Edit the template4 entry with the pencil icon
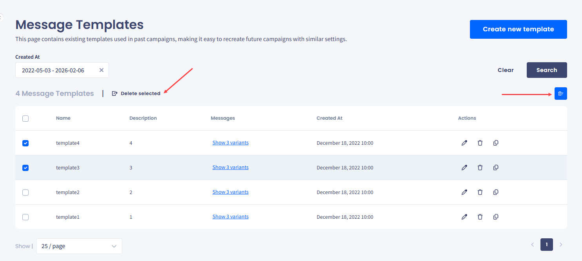The width and height of the screenshot is (582, 261). [464, 143]
